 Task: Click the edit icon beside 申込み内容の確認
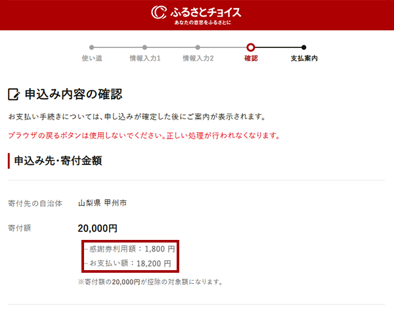click(x=14, y=95)
